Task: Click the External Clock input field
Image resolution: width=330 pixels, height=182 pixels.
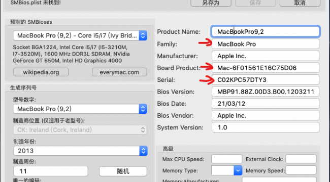Action: (301, 159)
